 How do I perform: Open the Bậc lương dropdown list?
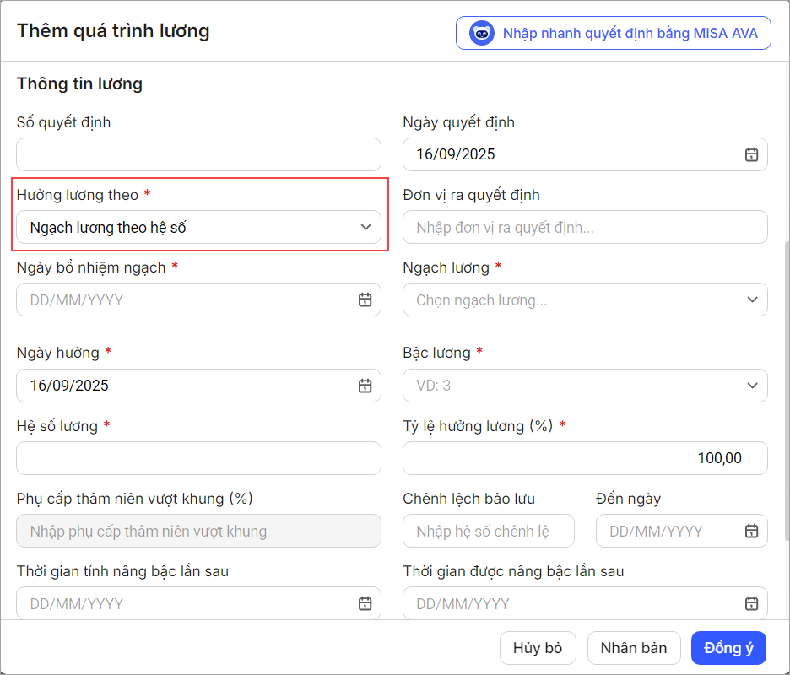point(585,386)
